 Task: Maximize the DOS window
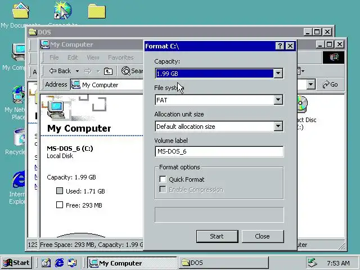[317, 31]
